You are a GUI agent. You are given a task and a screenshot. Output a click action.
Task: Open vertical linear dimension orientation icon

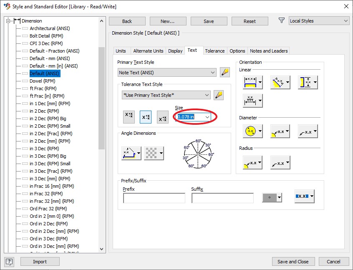308,82
